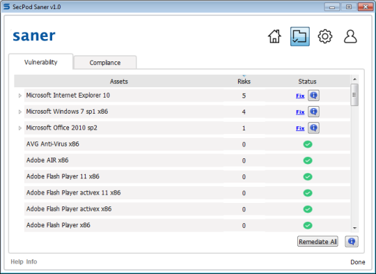Click risk count 1 for Office 2010
The width and height of the screenshot is (376, 274).
pyautogui.click(x=244, y=128)
